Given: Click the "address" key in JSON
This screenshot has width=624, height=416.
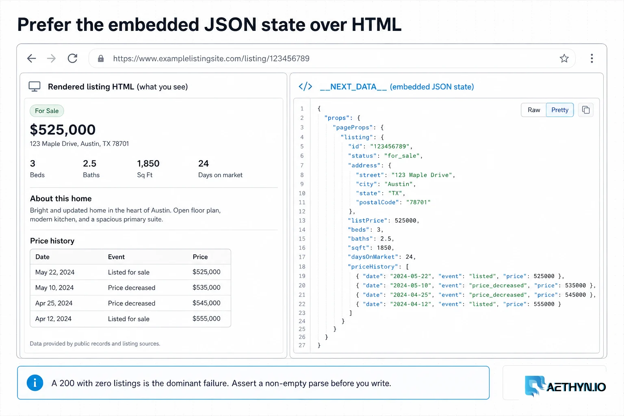Looking at the screenshot, I should pyautogui.click(x=364, y=165).
